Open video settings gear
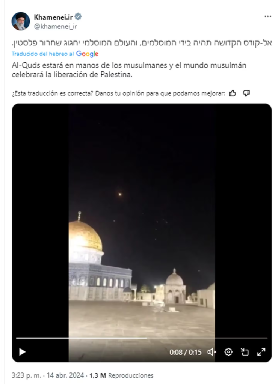Image resolution: width=278 pixels, height=384 pixels. click(228, 352)
